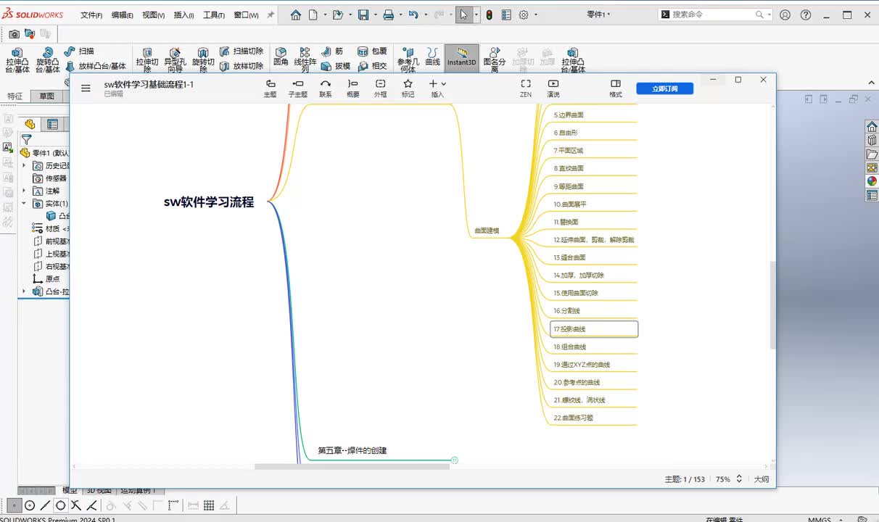879x522 pixels.
Task: Activate the Select arrow tool
Action: [x=464, y=14]
